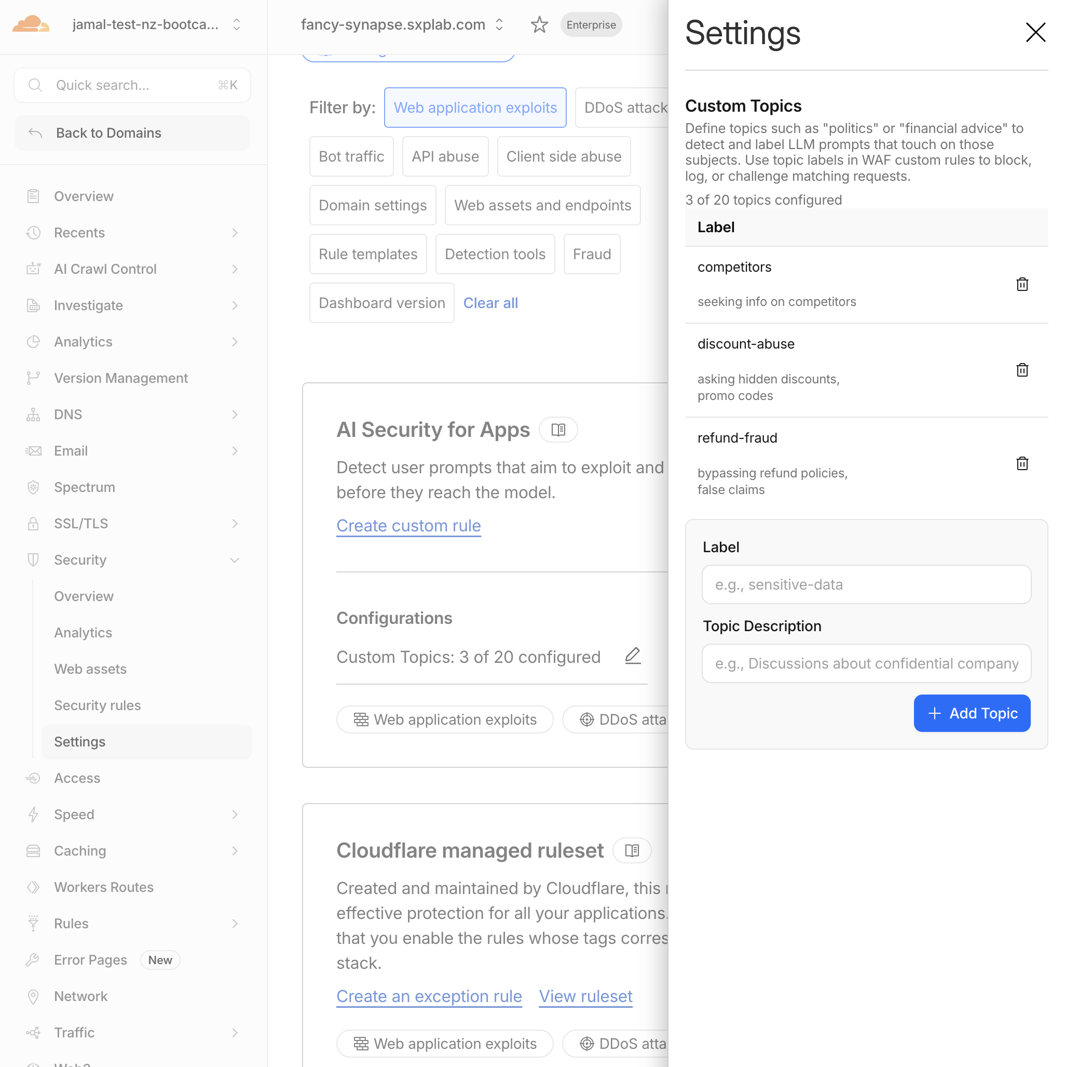Toggle the Bot traffic filter
This screenshot has height=1067, width=1065.
[x=351, y=156]
